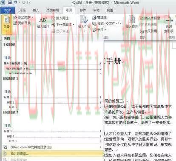Open the 目录 table of contents button

coord(6,24)
